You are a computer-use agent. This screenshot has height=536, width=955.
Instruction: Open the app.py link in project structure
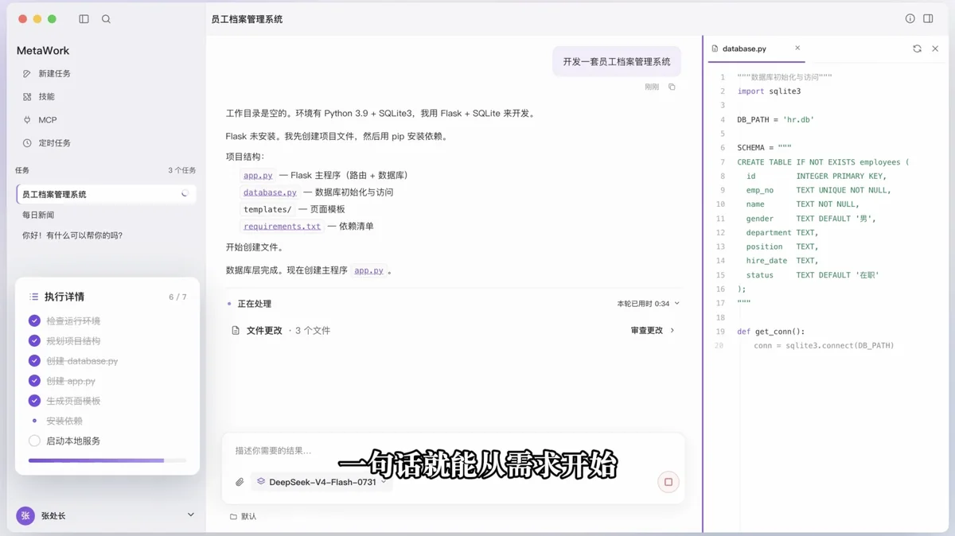pos(258,175)
